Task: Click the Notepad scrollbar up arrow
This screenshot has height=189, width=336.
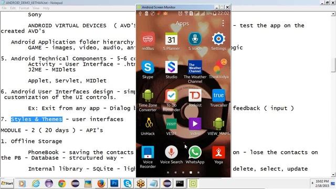Action: [333, 14]
